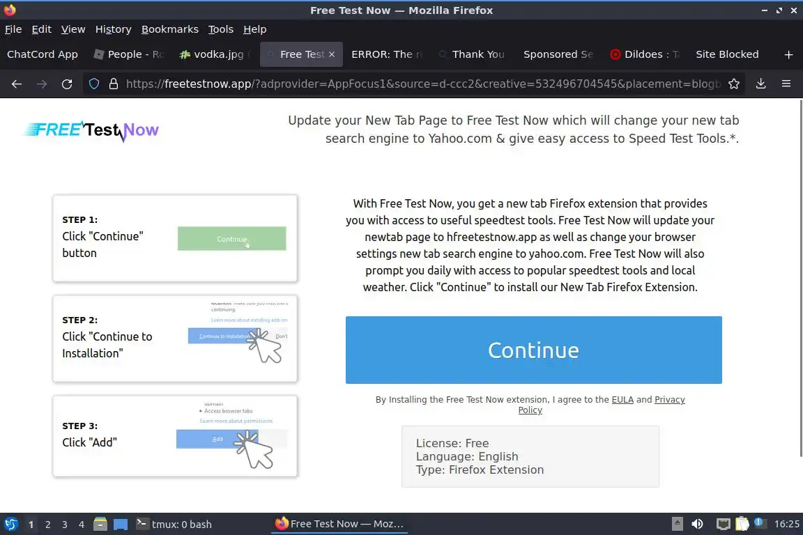Open the tmux bash taskbar window
Screen dimensions: 803x535
click(x=174, y=525)
